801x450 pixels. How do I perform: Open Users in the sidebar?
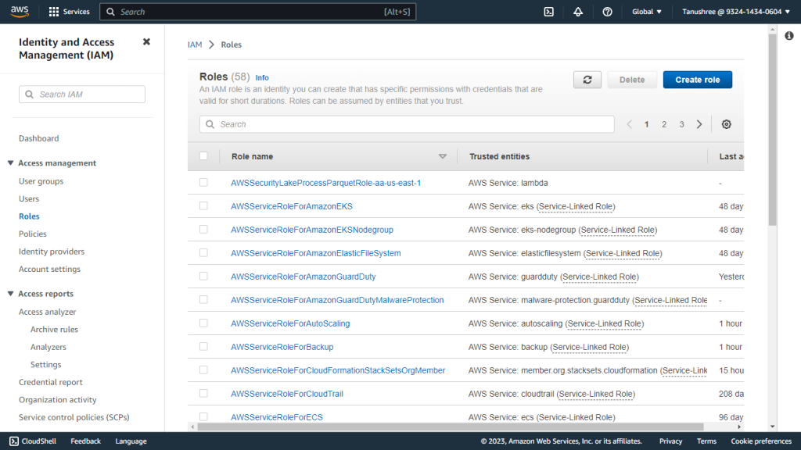click(29, 198)
